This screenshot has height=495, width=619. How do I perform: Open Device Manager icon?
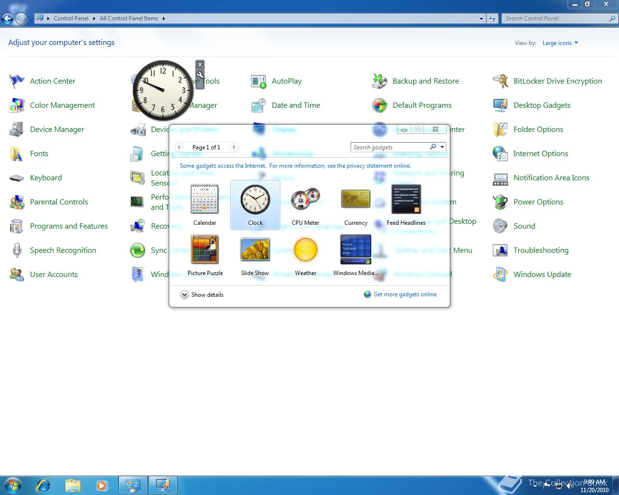click(17, 129)
